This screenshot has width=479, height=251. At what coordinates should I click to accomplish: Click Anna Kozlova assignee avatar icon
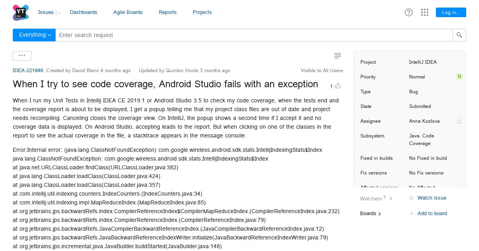tap(459, 121)
